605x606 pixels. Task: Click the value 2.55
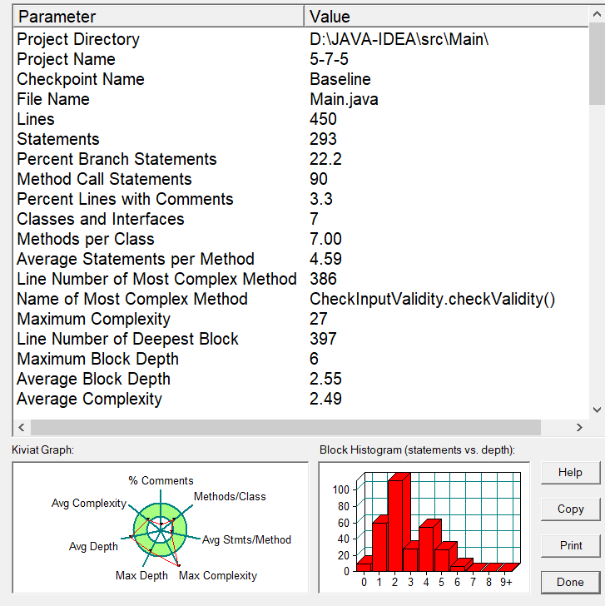coord(325,379)
